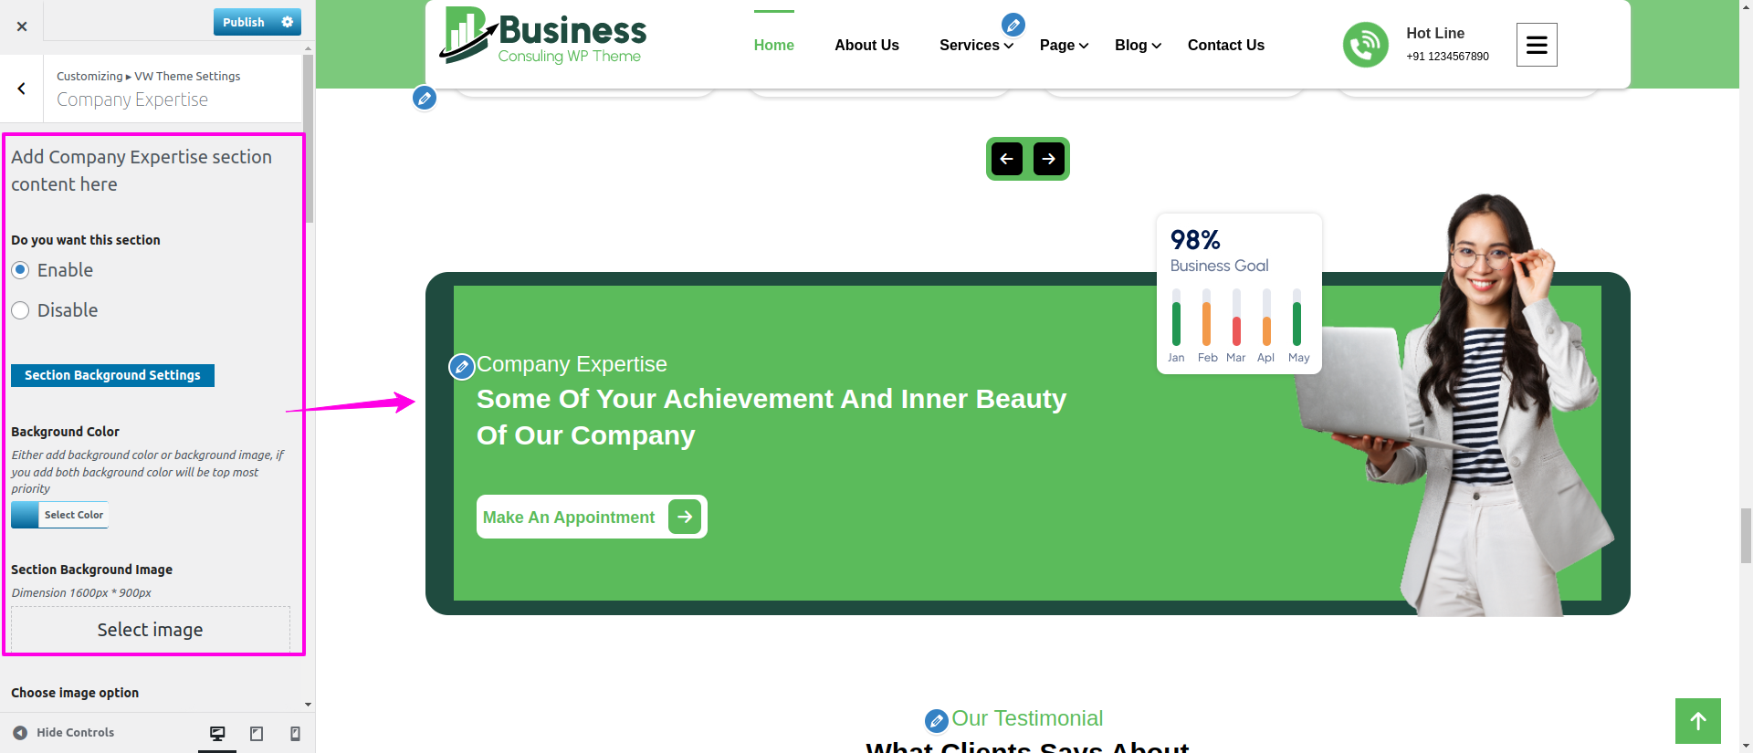Expand the Services dropdown menu
Image resolution: width=1753 pixels, height=753 pixels.
click(x=976, y=46)
